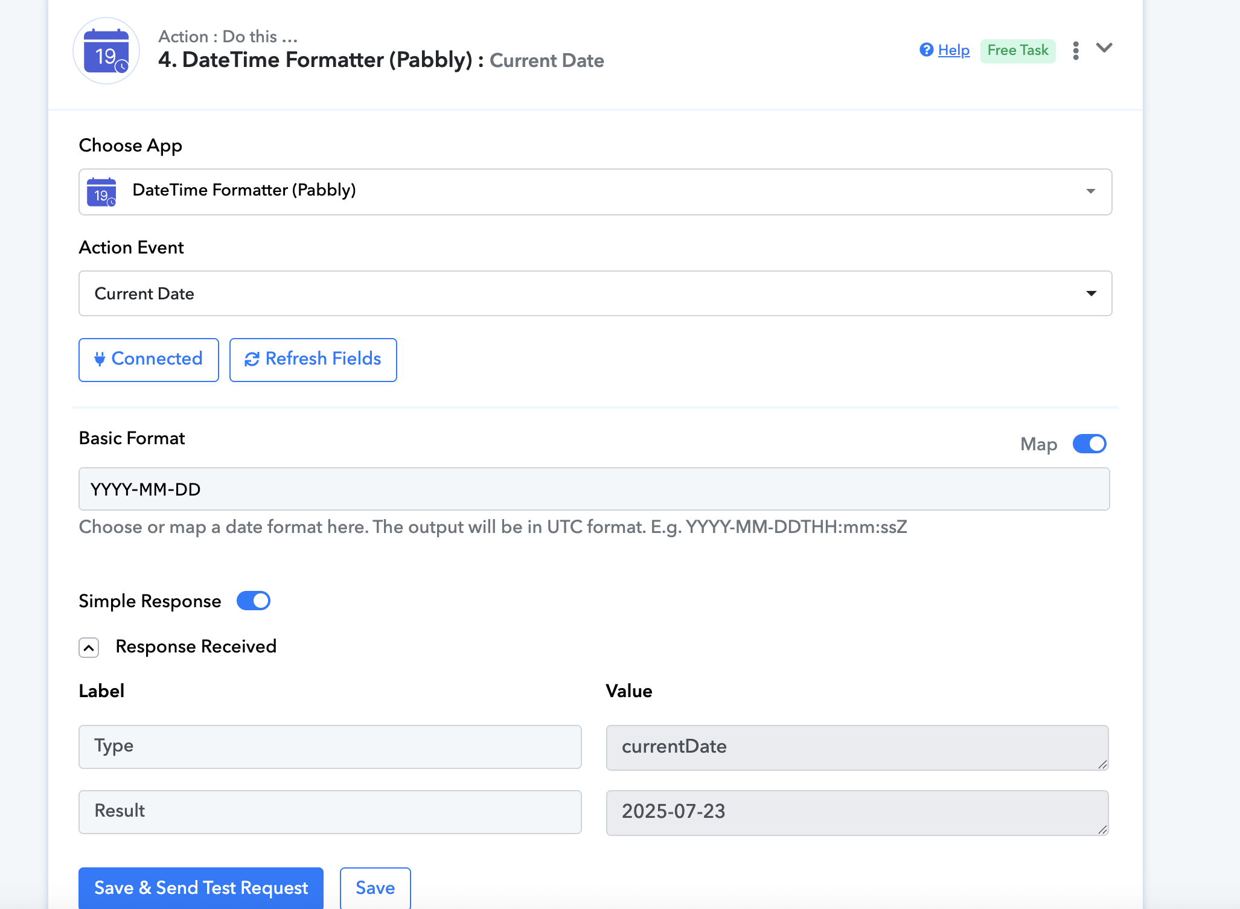Image resolution: width=1240 pixels, height=909 pixels.
Task: Click the UTC format hint text below Basic Format
Action: click(493, 527)
